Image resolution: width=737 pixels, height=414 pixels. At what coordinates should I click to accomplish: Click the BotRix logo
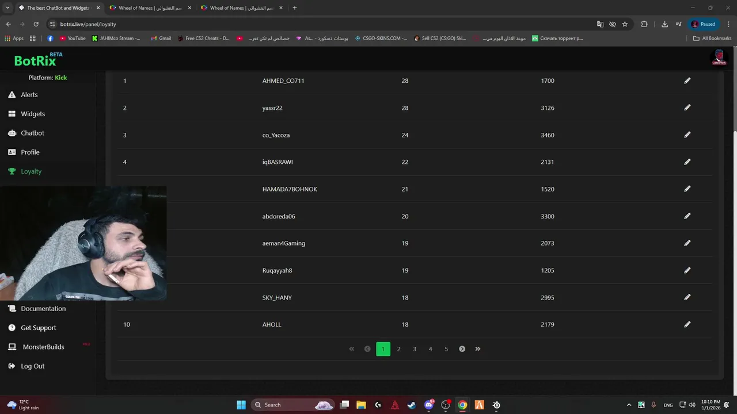[38, 60]
